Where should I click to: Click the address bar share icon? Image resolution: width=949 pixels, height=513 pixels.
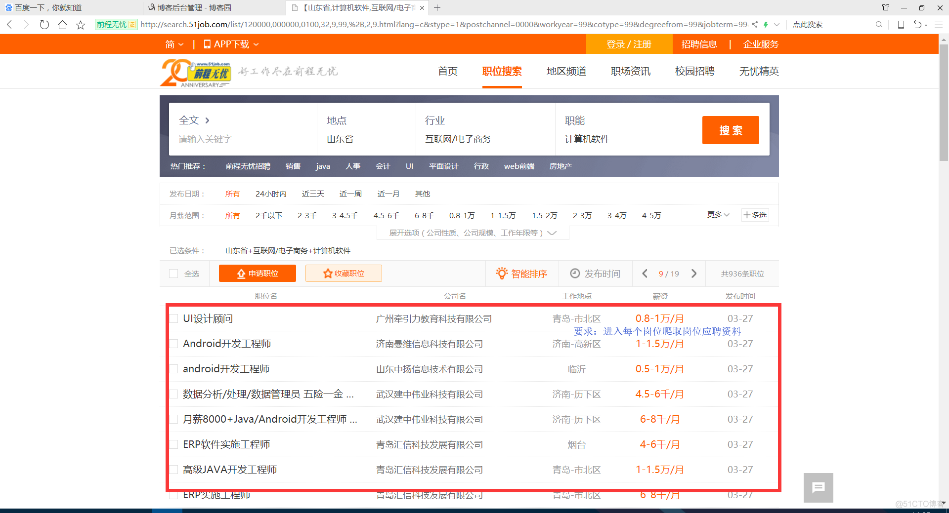coord(755,24)
